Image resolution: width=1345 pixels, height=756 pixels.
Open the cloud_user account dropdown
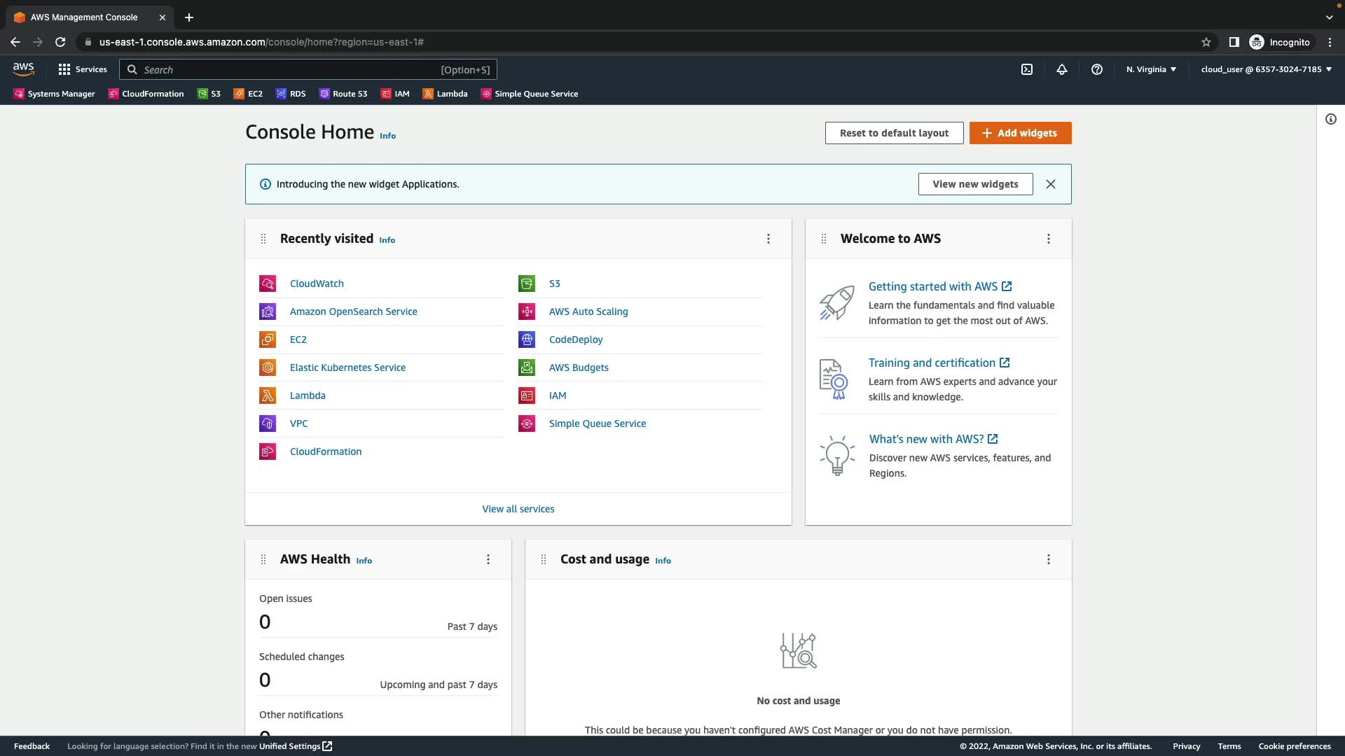[1266, 69]
